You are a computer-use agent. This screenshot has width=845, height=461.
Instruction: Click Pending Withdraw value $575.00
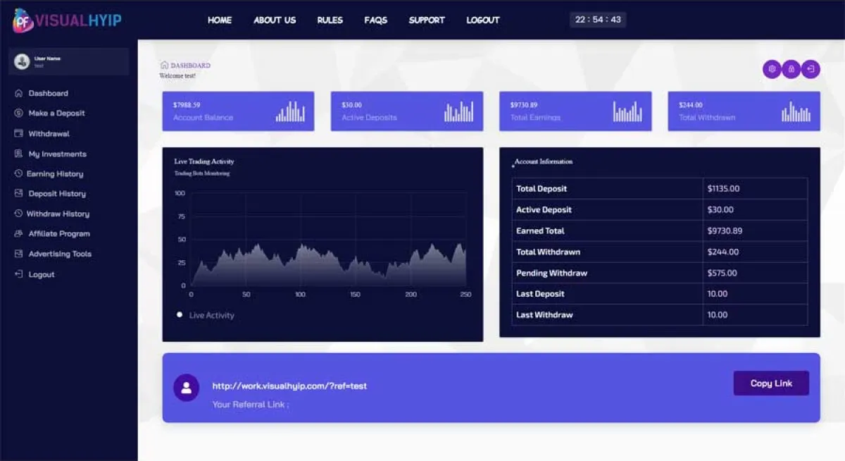click(722, 273)
